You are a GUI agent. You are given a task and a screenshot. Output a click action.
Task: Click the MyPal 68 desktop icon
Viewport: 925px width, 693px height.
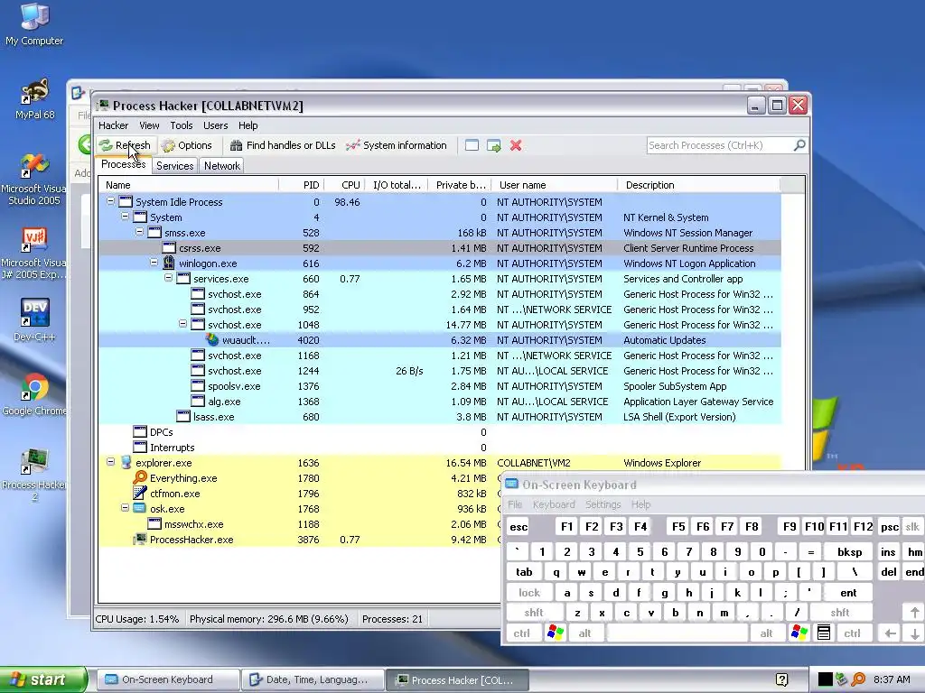click(x=34, y=98)
